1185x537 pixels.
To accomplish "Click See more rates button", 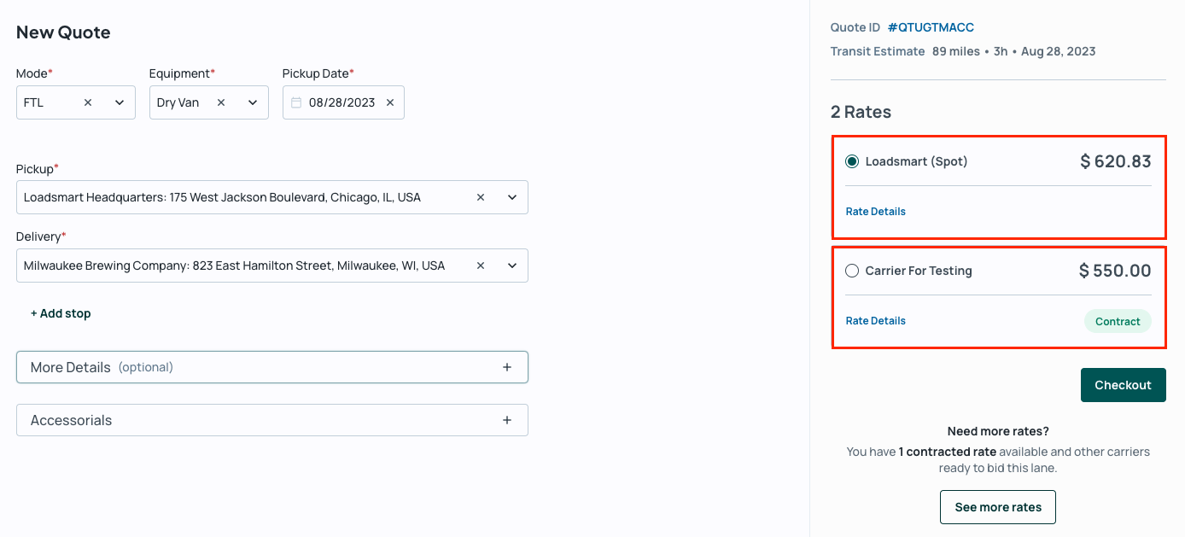I will tap(997, 507).
